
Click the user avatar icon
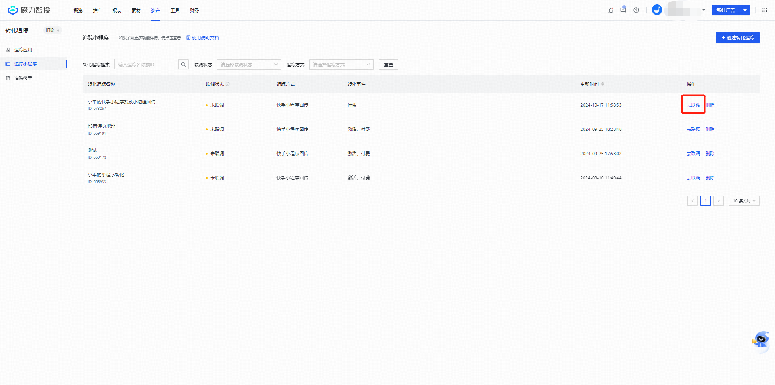[x=657, y=10]
